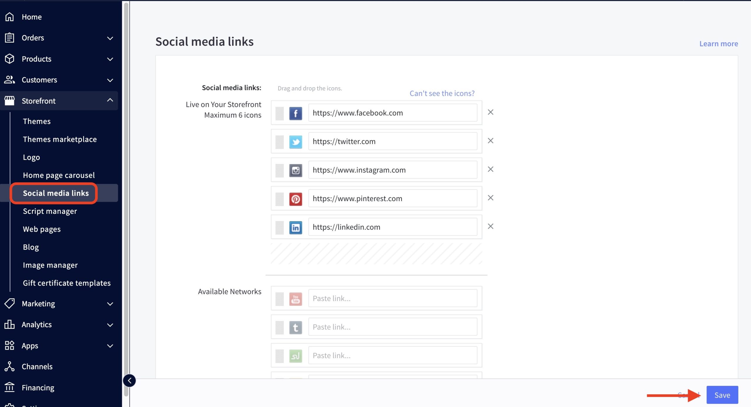The image size is (751, 407).
Task: Collapse the Storefront section chevron
Action: click(110, 100)
